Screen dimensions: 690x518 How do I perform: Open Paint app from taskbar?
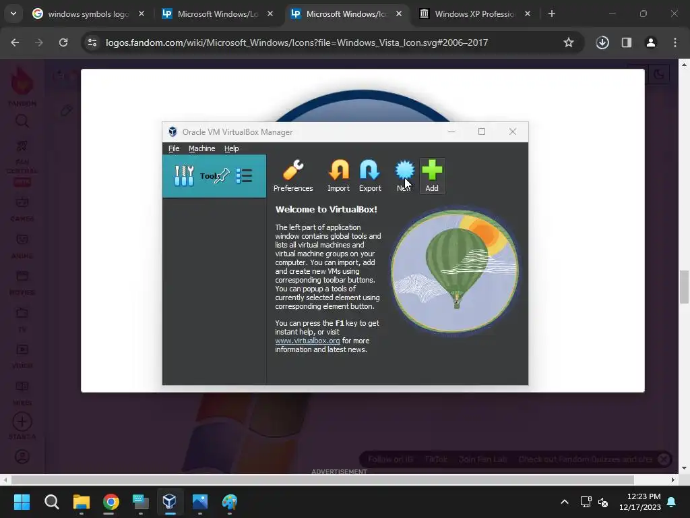click(x=229, y=502)
